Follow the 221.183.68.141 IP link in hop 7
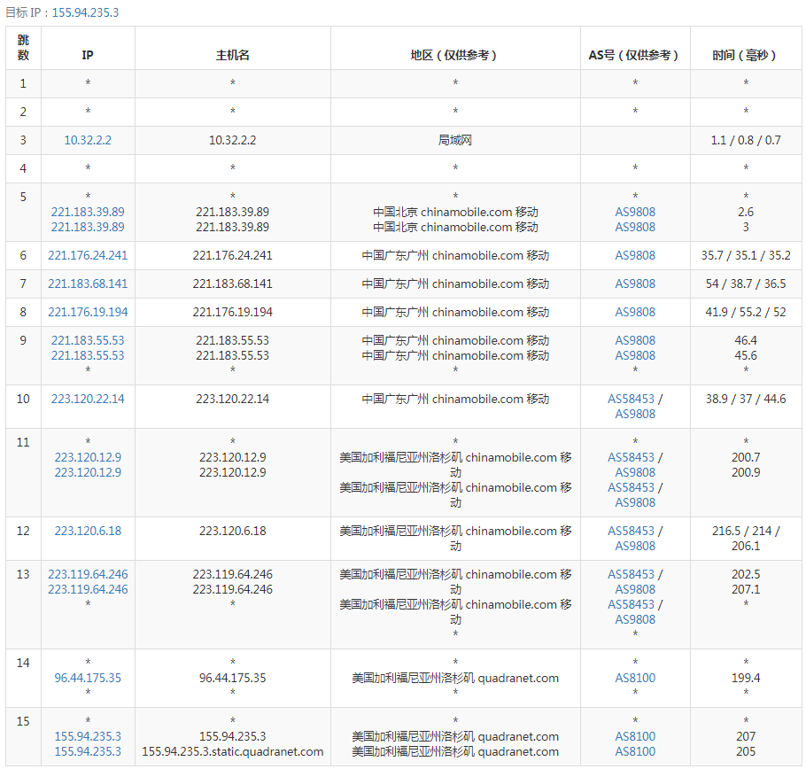Image resolution: width=806 pixels, height=769 pixels. click(88, 284)
